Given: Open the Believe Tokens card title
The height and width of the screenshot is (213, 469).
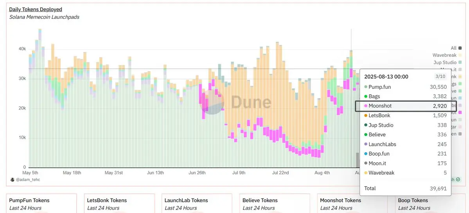Looking at the screenshot, I should pos(260,200).
